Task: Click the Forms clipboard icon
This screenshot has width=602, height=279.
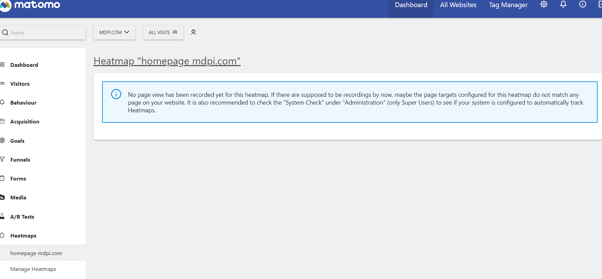Action: coord(2,178)
